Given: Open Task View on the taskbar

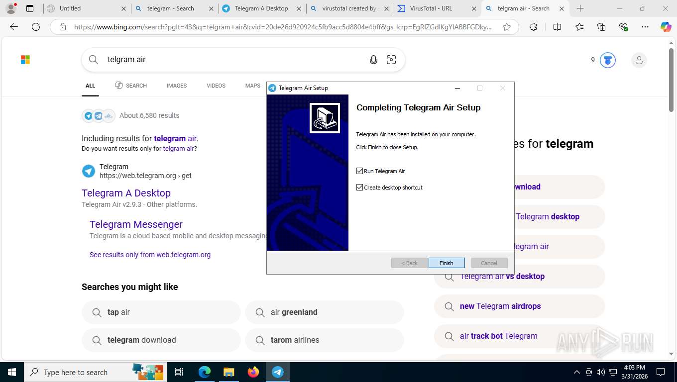Looking at the screenshot, I should coord(179,372).
